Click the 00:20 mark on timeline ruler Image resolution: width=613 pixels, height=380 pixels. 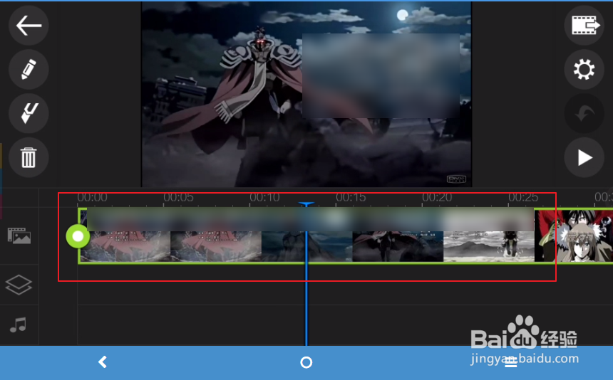(x=437, y=197)
